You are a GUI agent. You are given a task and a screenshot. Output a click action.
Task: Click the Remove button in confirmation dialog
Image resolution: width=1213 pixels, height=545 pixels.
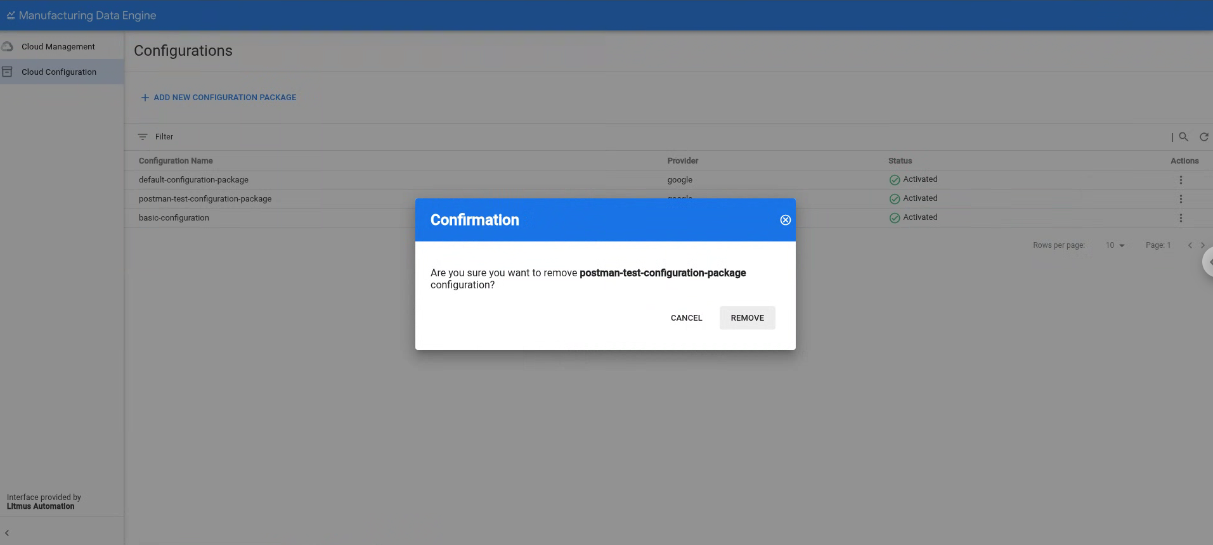pyautogui.click(x=747, y=318)
